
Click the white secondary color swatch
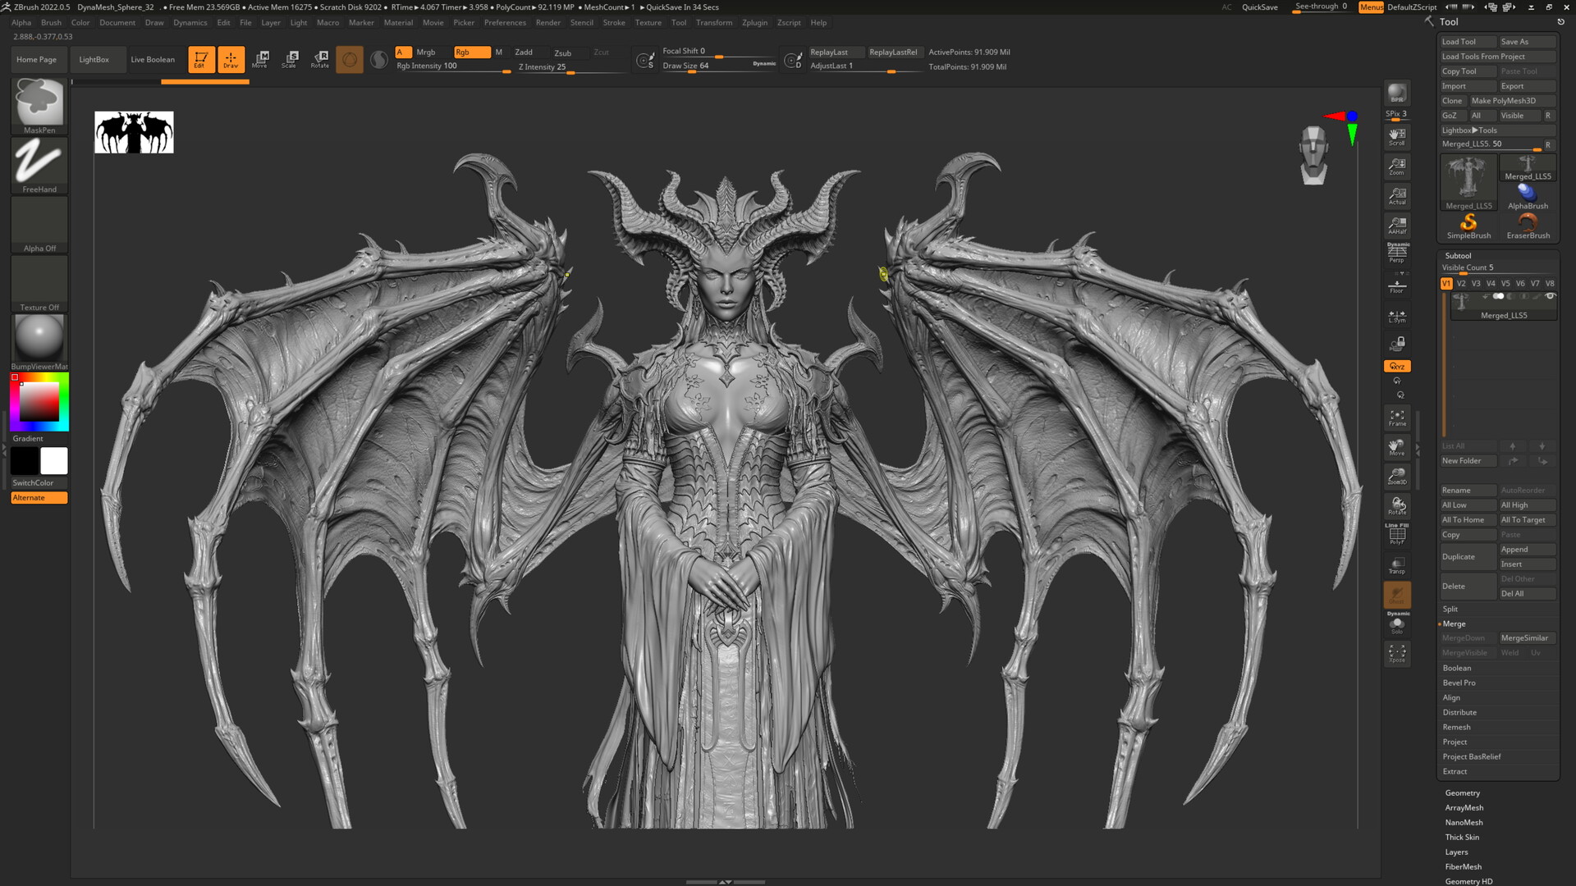pyautogui.click(x=54, y=461)
